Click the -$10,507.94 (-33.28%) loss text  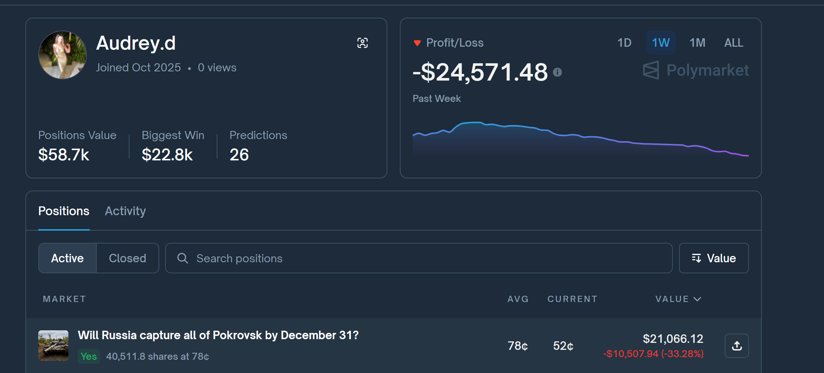(x=653, y=354)
